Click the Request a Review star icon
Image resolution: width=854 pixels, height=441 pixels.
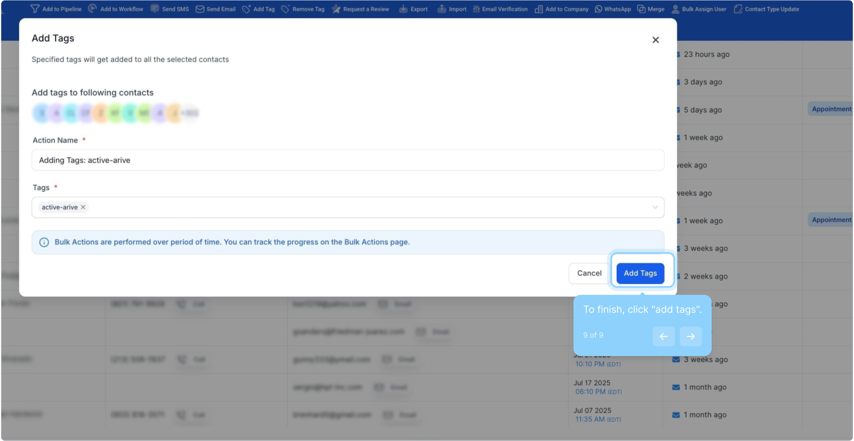tap(336, 9)
